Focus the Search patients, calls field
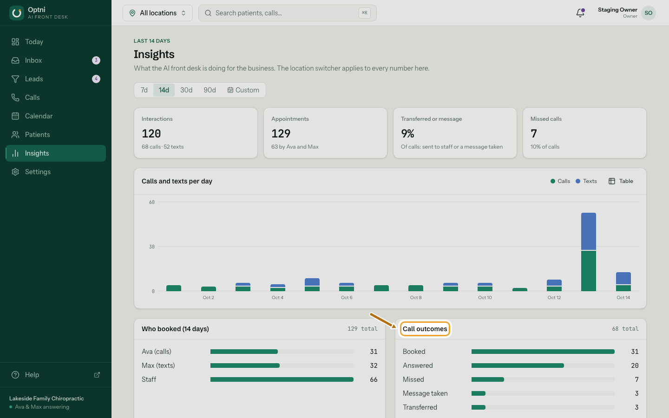 point(287,13)
